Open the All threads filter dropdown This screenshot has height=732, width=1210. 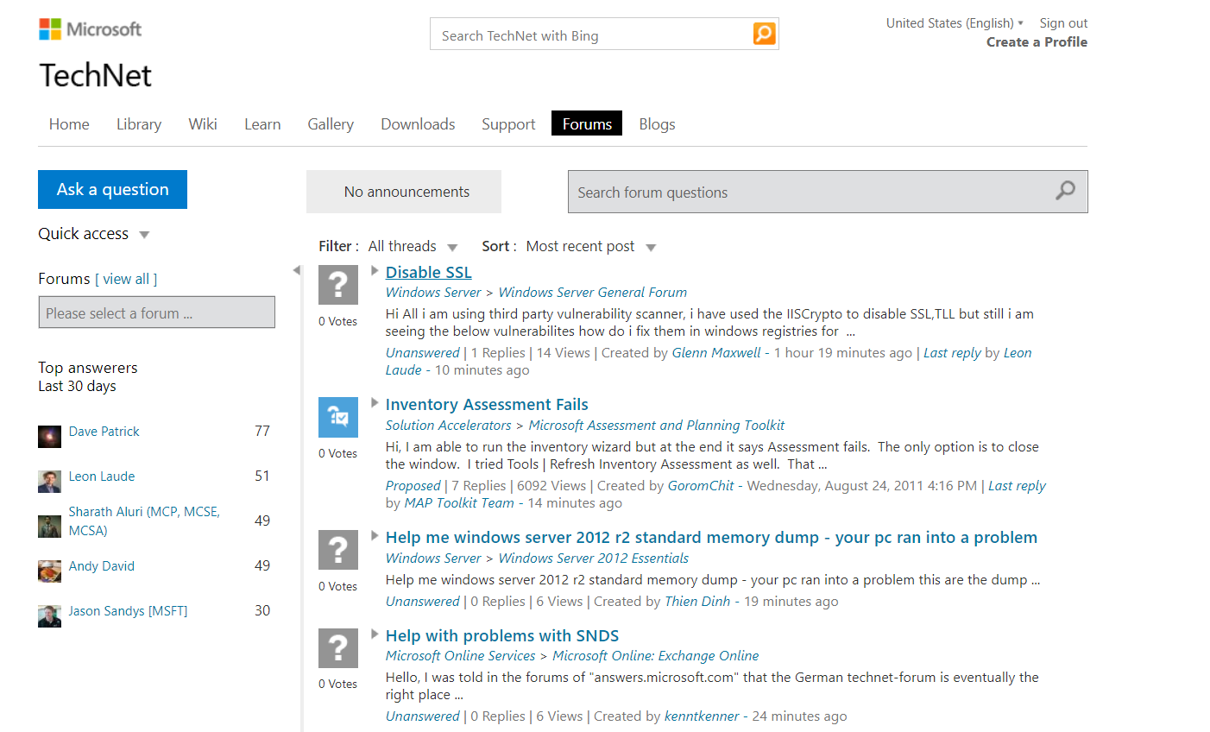coord(413,247)
